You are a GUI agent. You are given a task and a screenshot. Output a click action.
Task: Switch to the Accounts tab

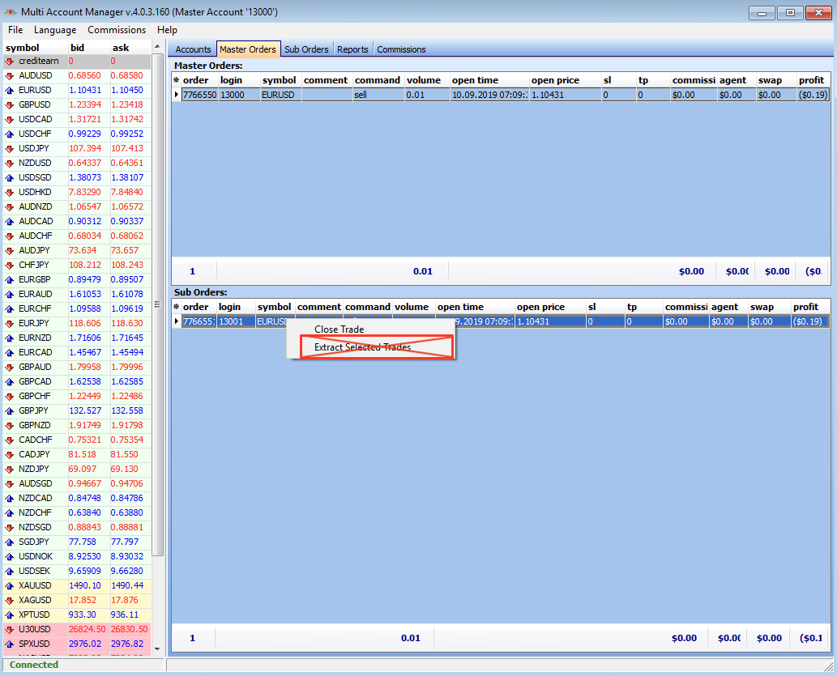[193, 49]
